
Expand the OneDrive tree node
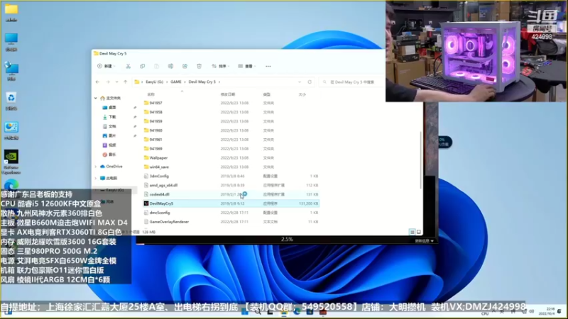click(96, 167)
